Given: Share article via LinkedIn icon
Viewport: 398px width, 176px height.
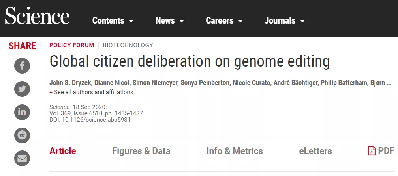Looking at the screenshot, I should [22, 112].
